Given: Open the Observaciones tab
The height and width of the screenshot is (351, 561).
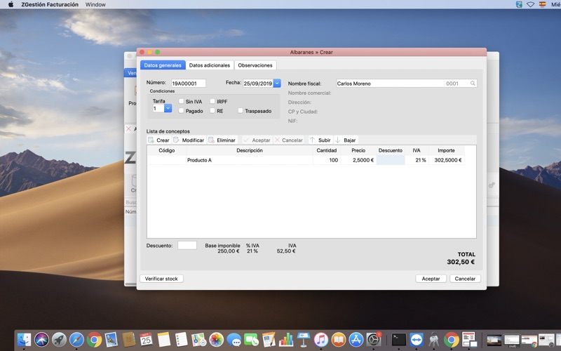Looking at the screenshot, I should click(x=255, y=65).
